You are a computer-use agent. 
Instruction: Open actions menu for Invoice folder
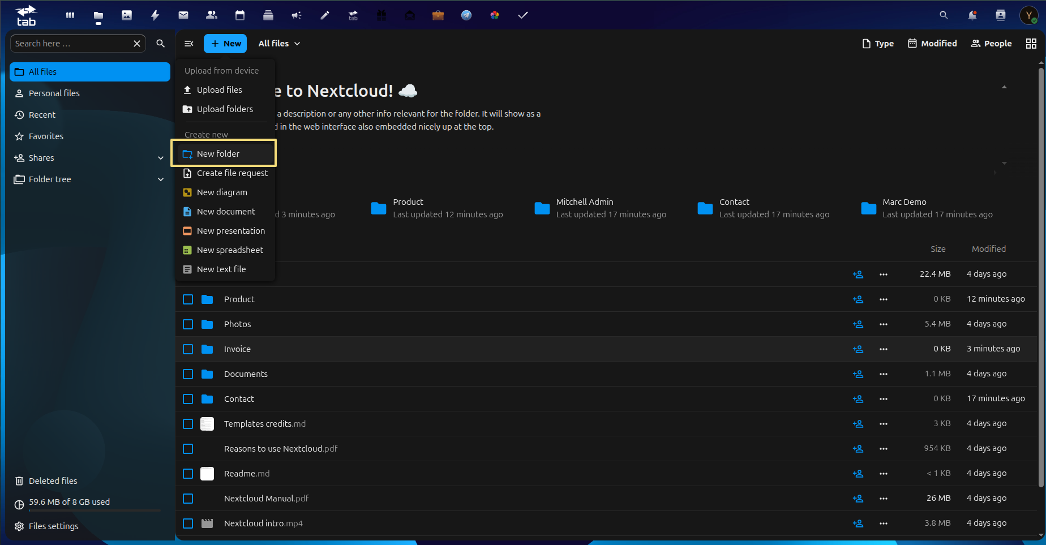coord(884,349)
